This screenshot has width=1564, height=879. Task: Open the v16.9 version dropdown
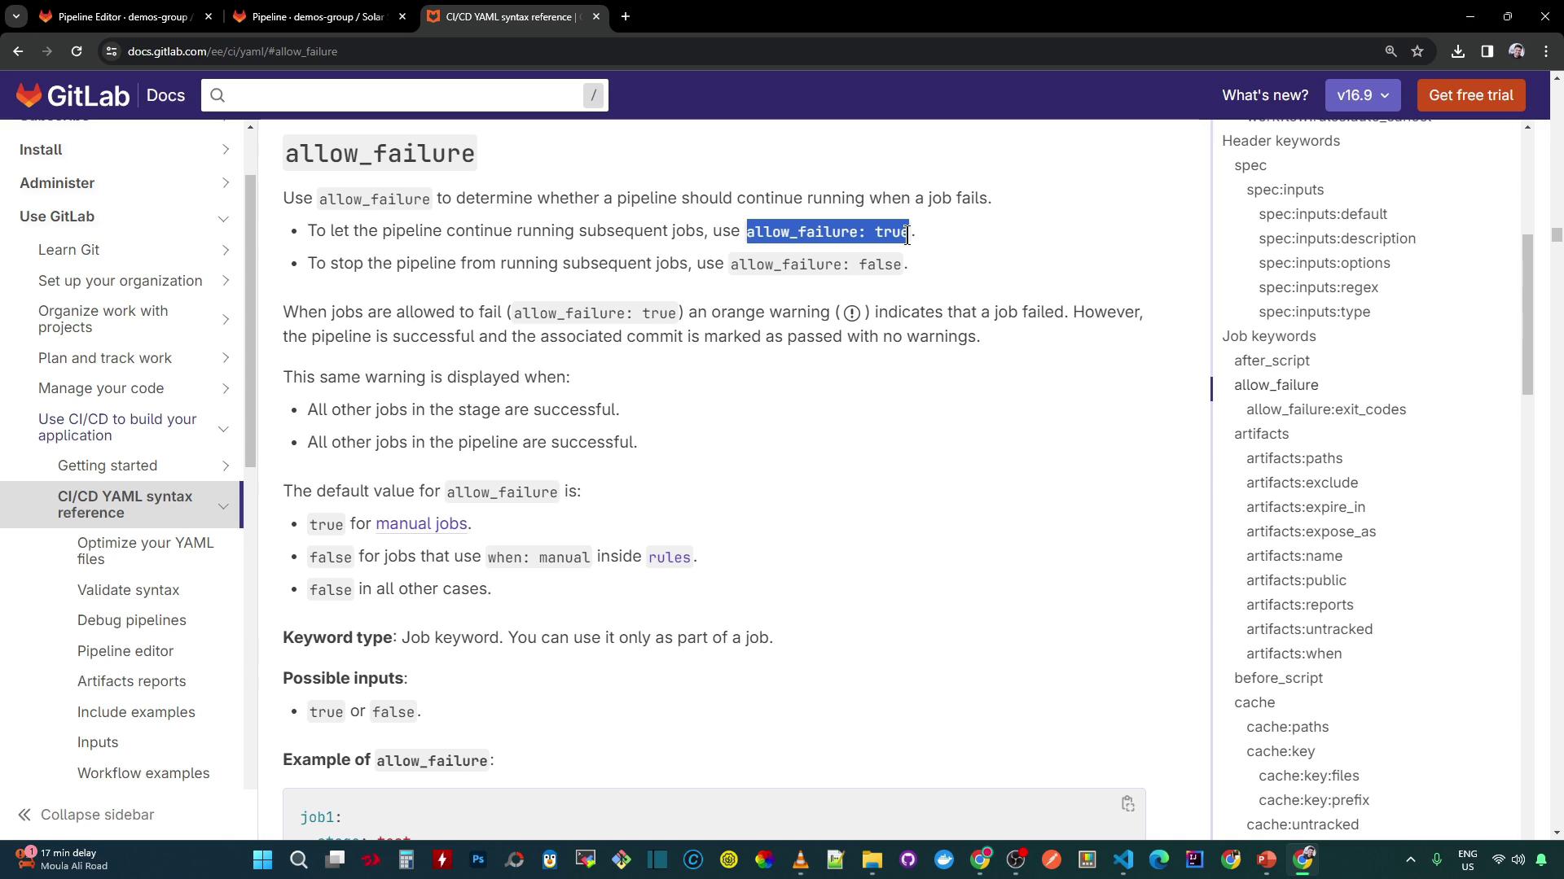click(1362, 95)
